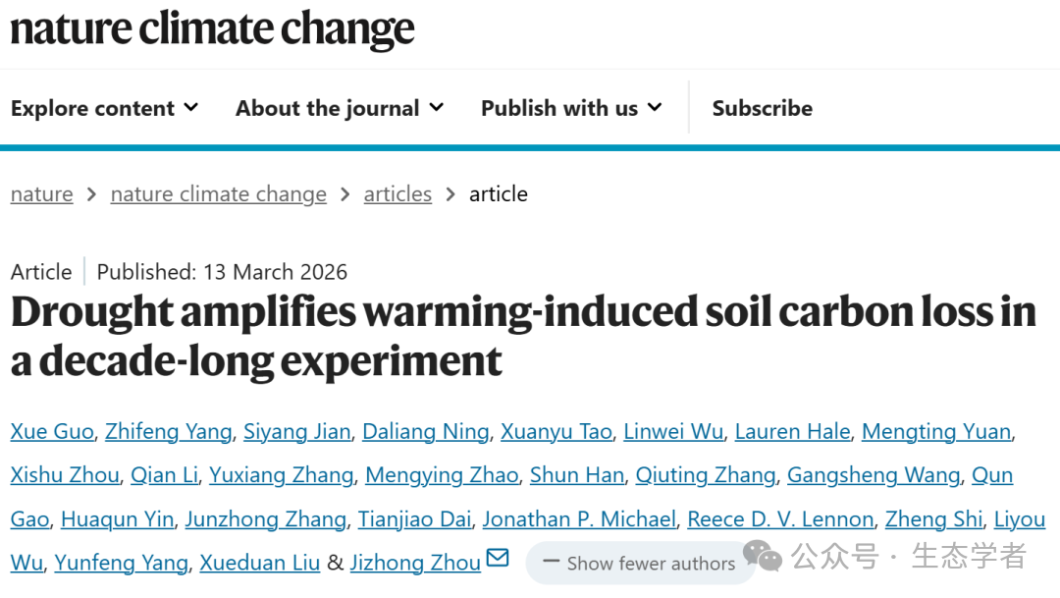Expand the Explore content menu
This screenshot has height=598, width=1060.
[104, 108]
